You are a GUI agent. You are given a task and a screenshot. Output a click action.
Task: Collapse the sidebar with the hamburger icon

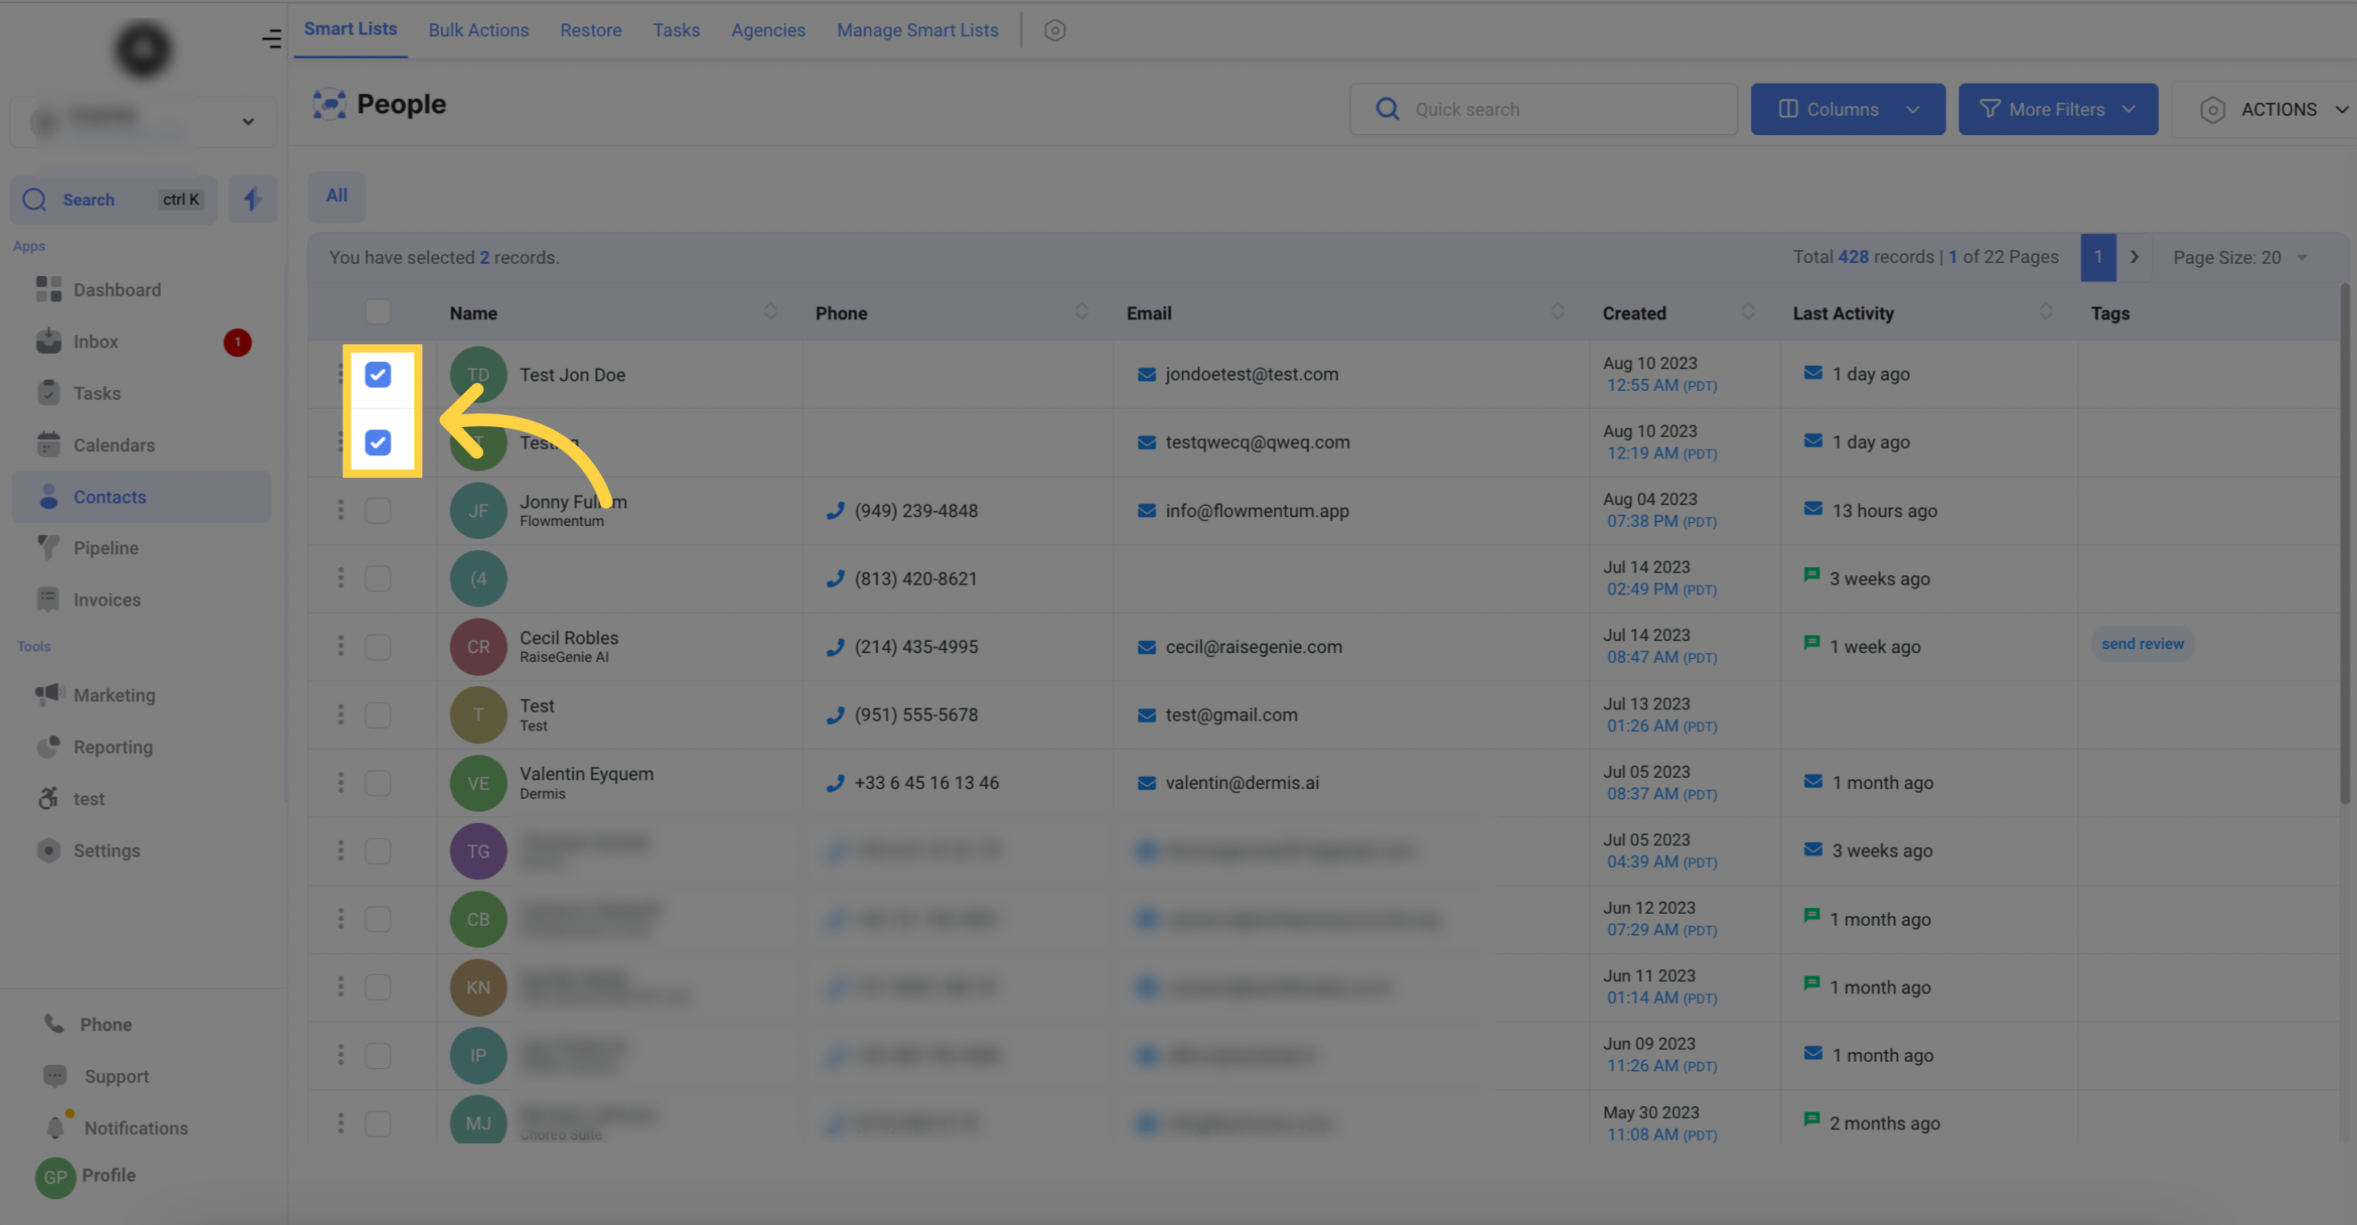click(x=271, y=39)
